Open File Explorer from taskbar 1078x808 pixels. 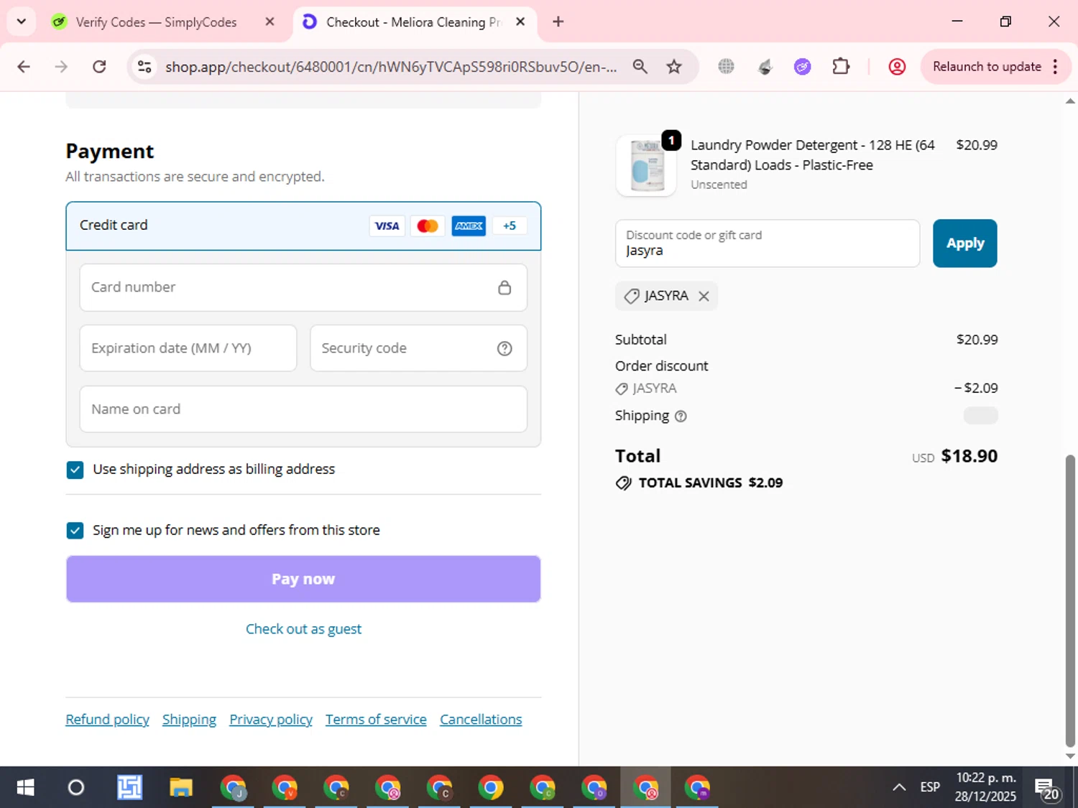[x=180, y=788]
